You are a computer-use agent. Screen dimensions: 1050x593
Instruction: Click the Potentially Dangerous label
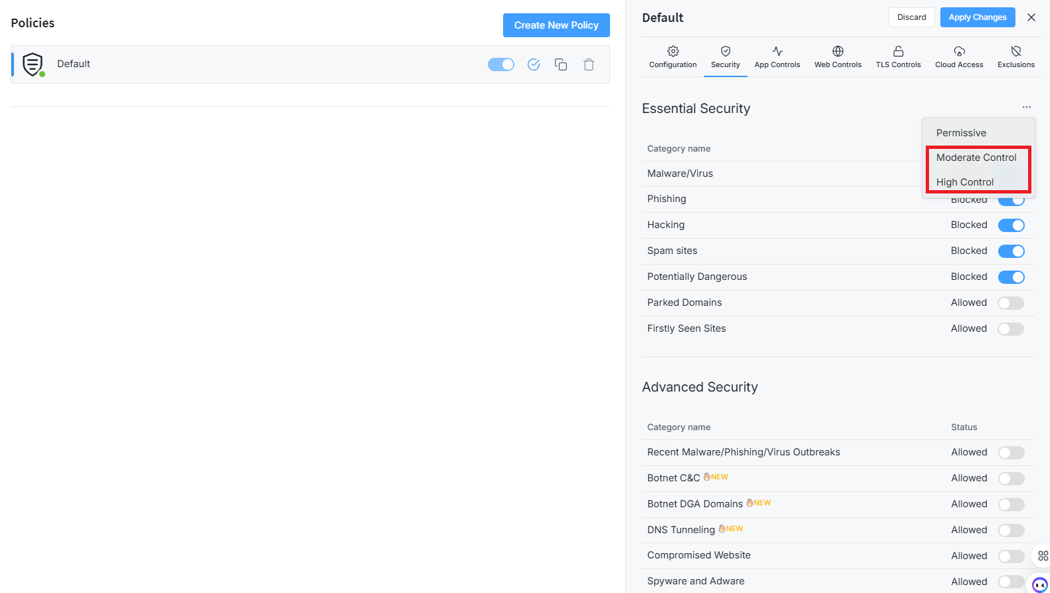click(697, 277)
